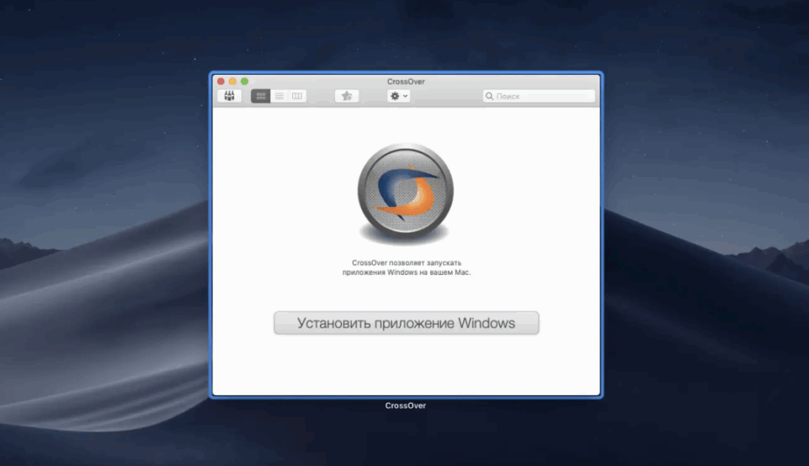Click the CrossOver logo image
This screenshot has width=809, height=466.
(x=405, y=193)
